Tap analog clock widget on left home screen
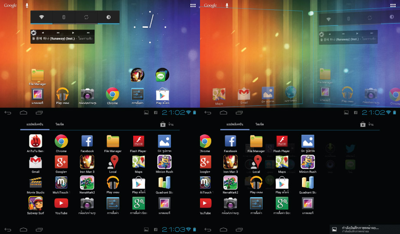The width and height of the screenshot is (400, 234). (150, 27)
